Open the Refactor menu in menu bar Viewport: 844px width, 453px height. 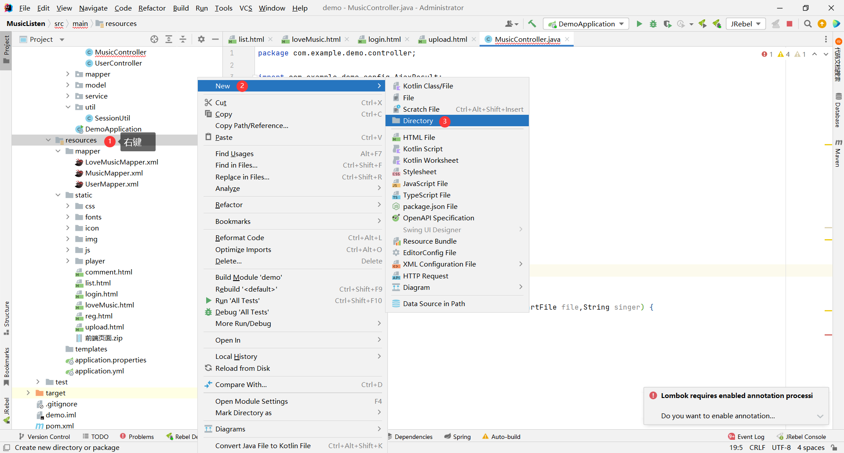pos(152,8)
